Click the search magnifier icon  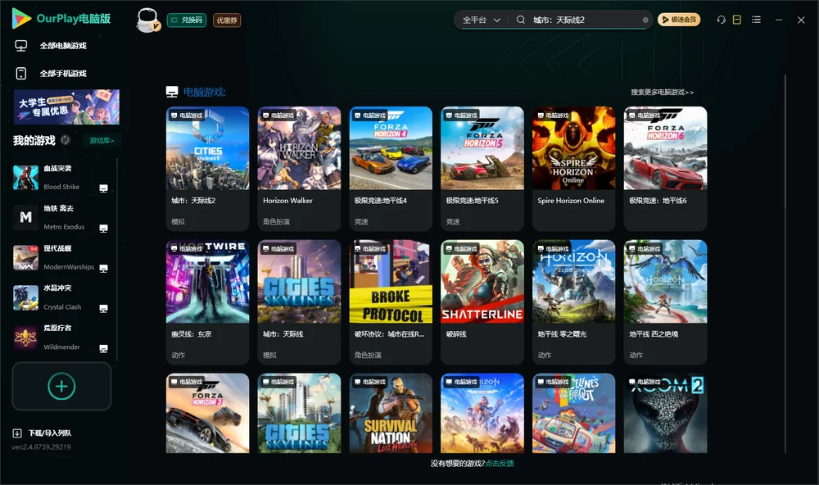(x=521, y=20)
